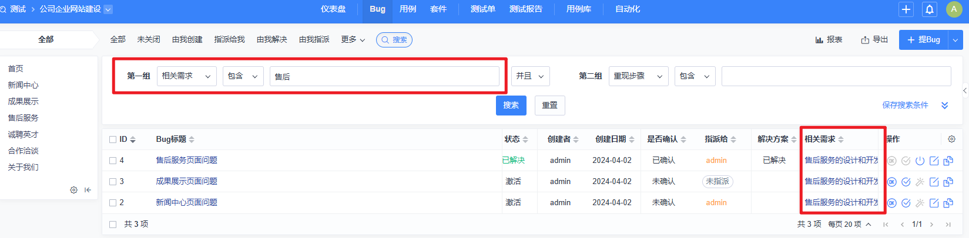Click the 提Bug create button

tap(924, 40)
